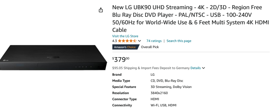The width and height of the screenshot is (275, 108).
Task: Open shipping and import fees Details link
Action: [x=196, y=68]
